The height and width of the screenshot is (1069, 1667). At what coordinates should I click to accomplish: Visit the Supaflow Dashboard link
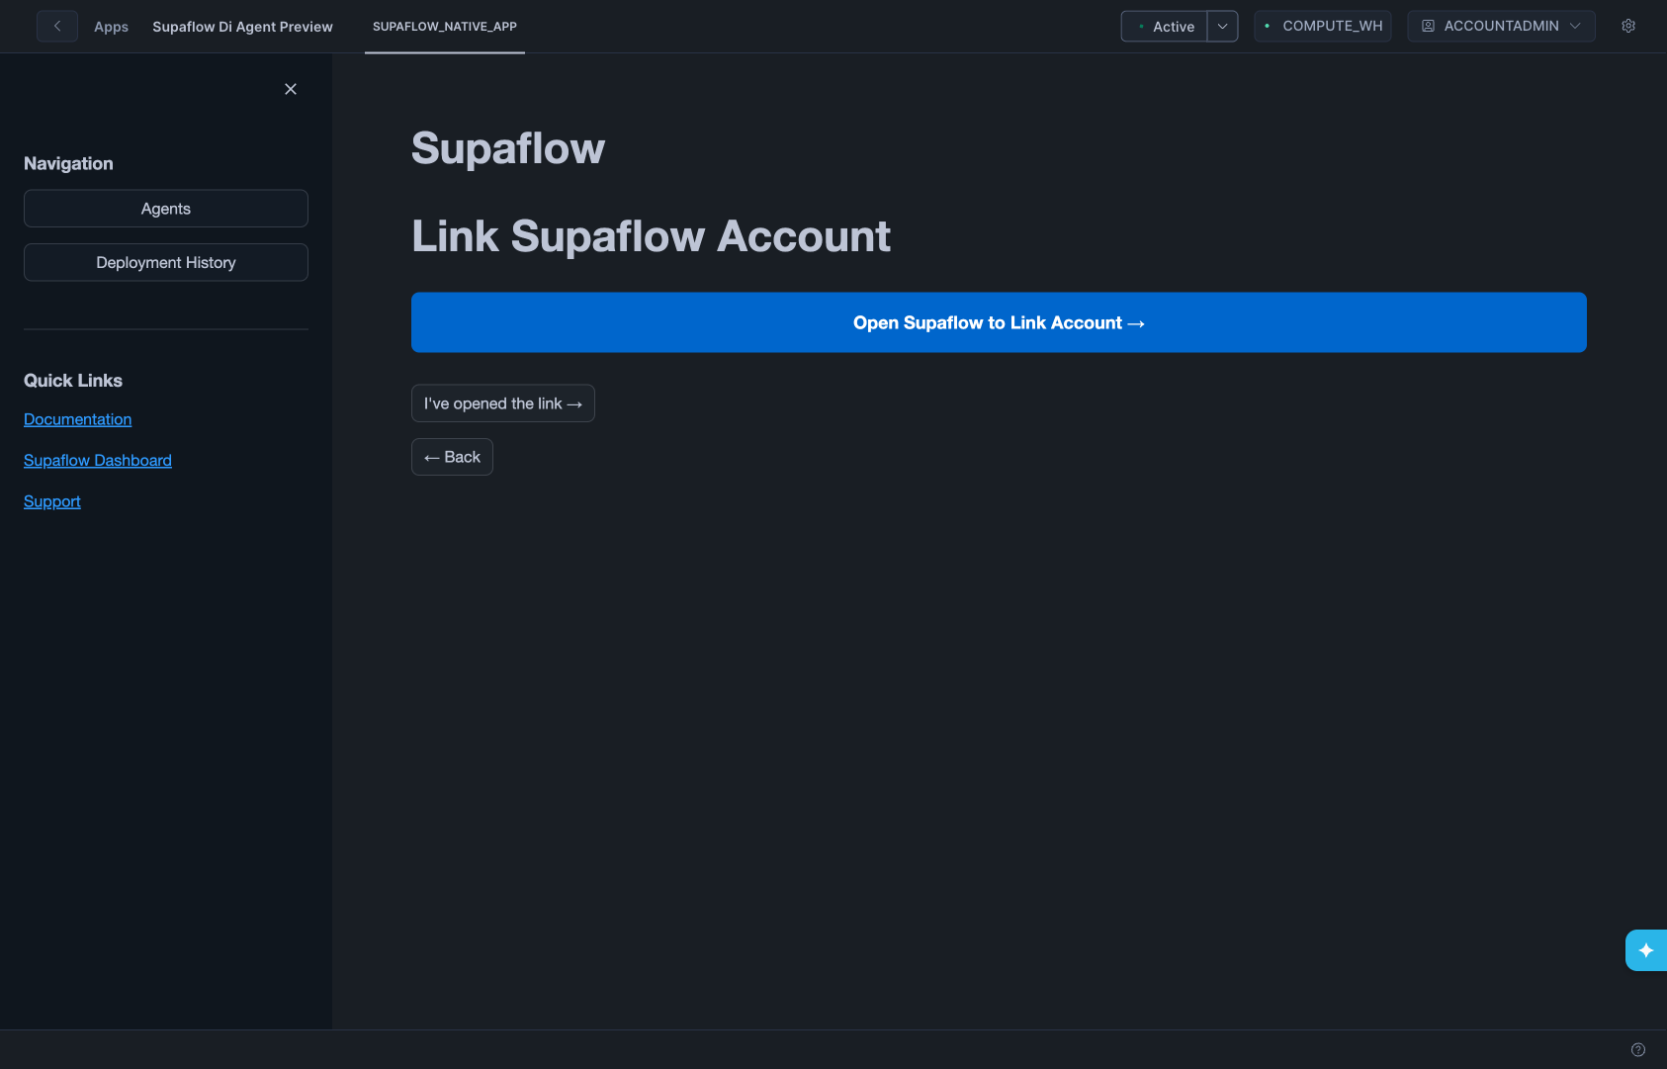coord(97,460)
